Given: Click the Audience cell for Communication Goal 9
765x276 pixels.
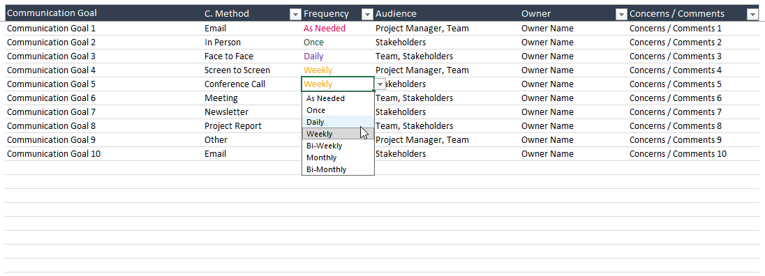Looking at the screenshot, I should click(447, 140).
